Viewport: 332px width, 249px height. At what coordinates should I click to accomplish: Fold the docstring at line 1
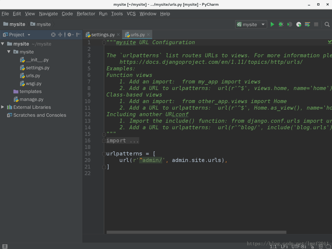[x=104, y=43]
